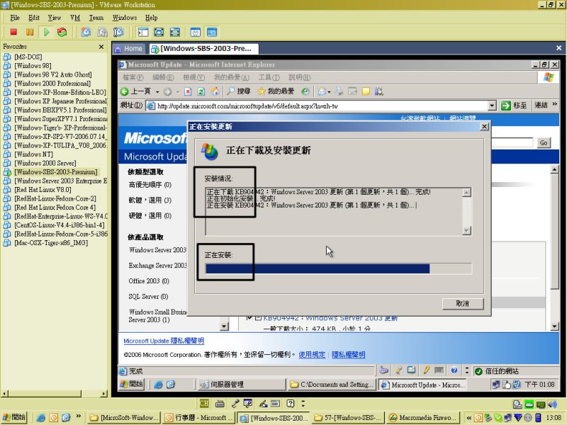
Task: Open the Help menu in VMware
Action: (151, 18)
